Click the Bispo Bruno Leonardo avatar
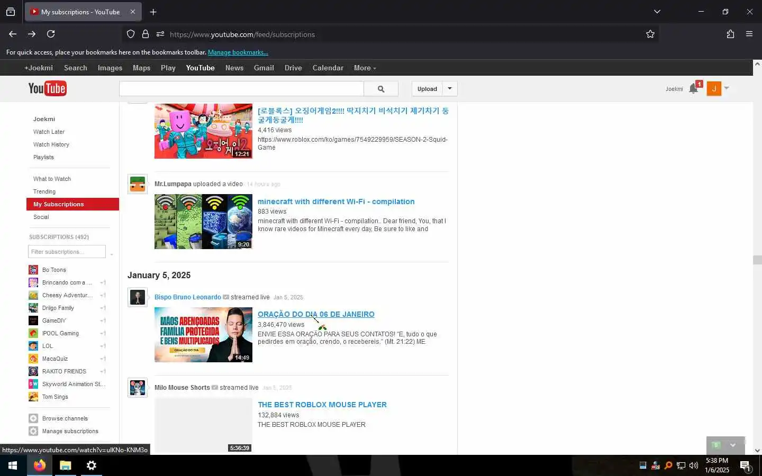The height and width of the screenshot is (476, 762). click(138, 297)
